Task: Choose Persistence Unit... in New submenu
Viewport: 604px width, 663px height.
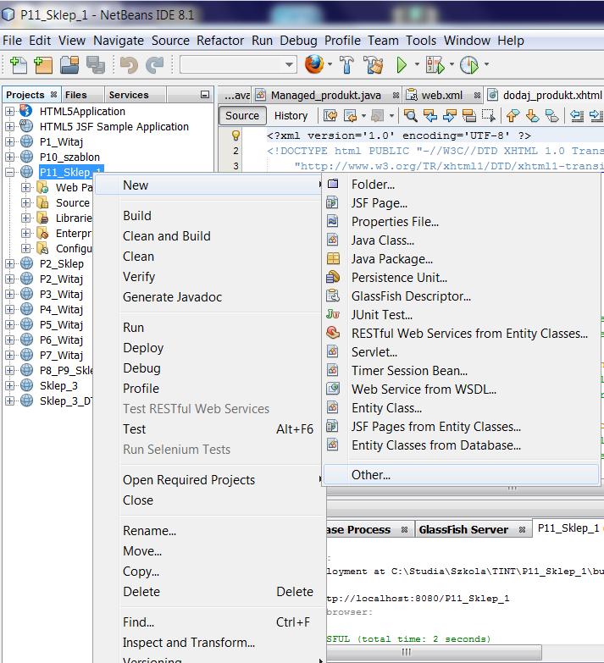Action: (x=461, y=278)
